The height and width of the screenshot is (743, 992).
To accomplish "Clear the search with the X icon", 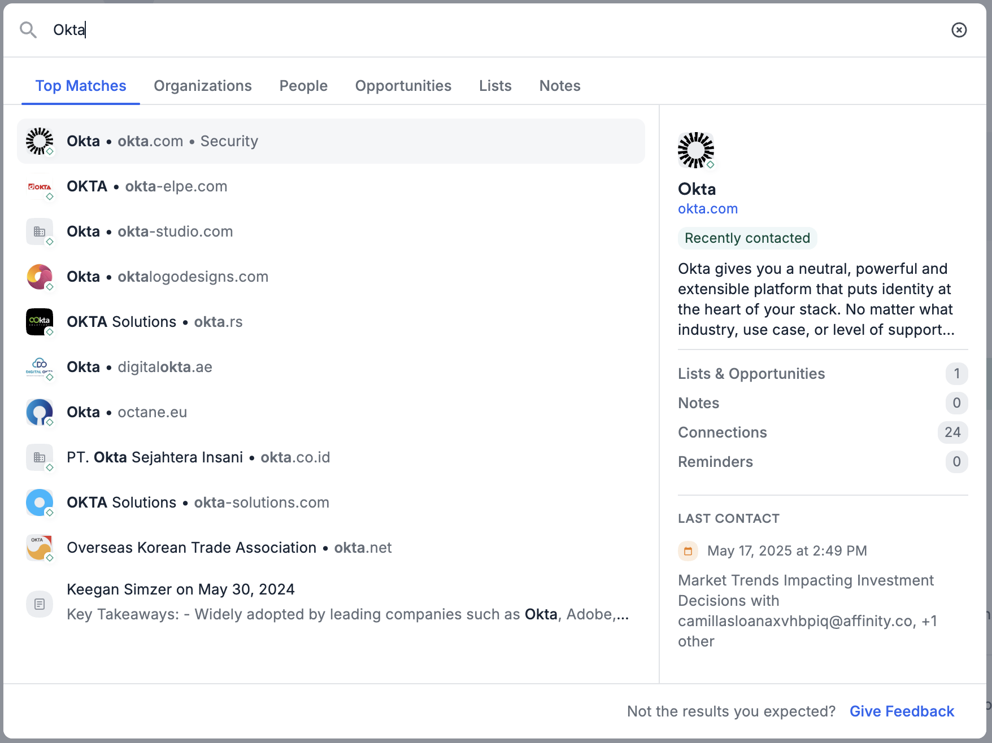I will click(x=959, y=30).
